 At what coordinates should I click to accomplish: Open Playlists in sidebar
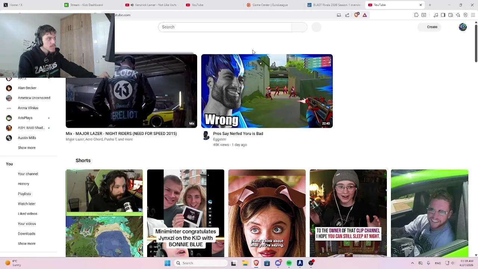coord(24,194)
